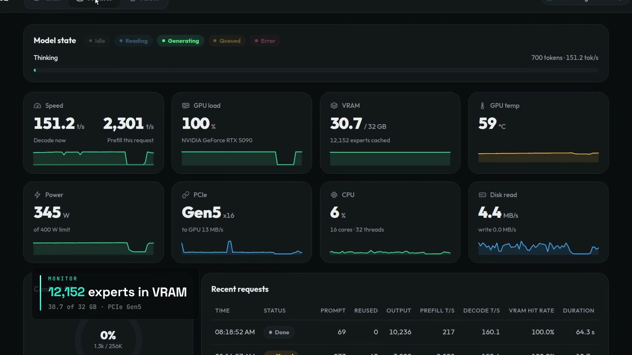632x355 pixels.
Task: Select the Queued model state pill
Action: point(227,41)
